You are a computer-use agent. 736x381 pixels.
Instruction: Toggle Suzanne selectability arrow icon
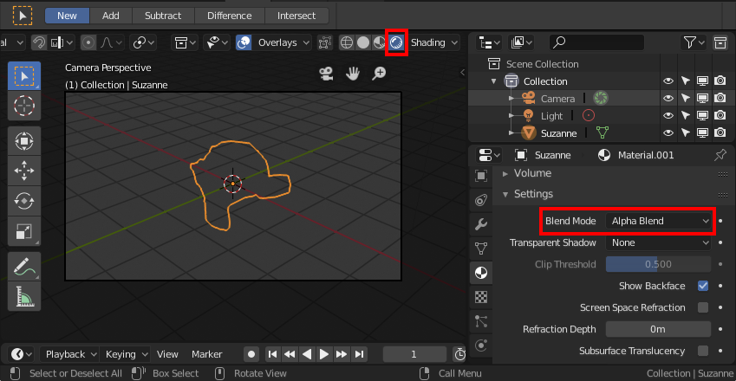[686, 133]
